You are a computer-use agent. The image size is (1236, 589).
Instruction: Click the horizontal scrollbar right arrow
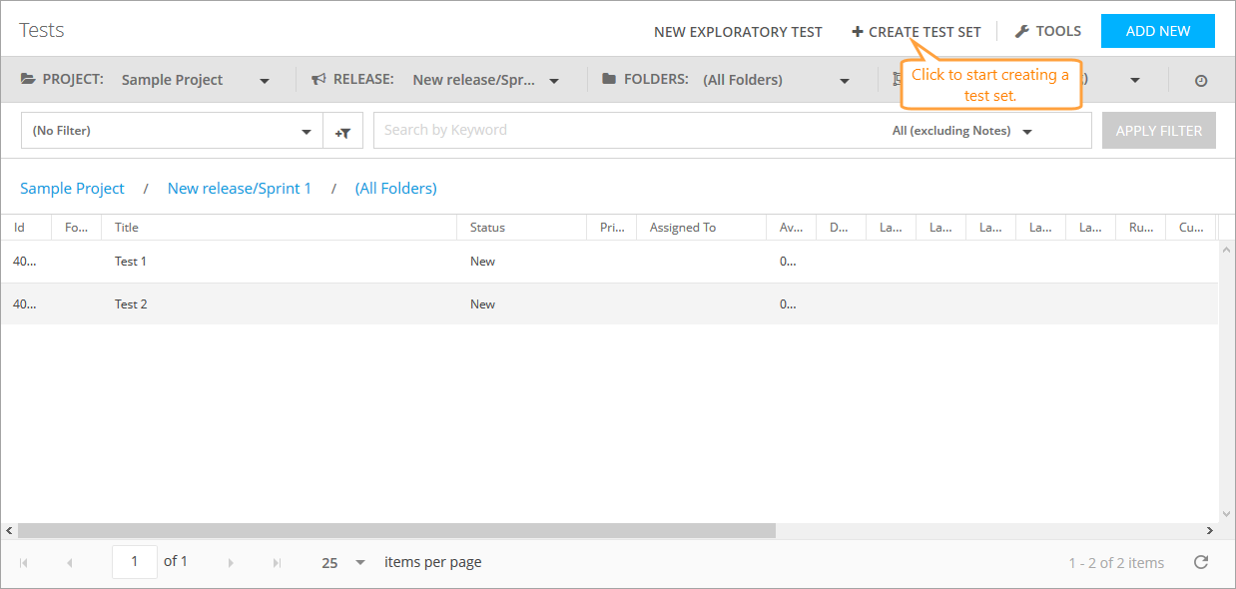1211,531
